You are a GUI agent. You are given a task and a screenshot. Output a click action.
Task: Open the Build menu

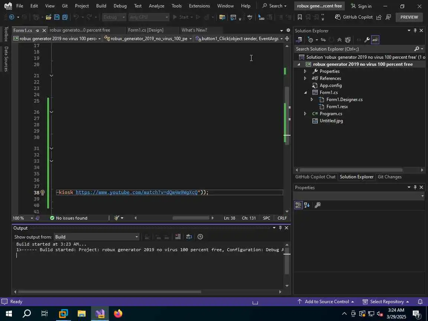tap(101, 6)
